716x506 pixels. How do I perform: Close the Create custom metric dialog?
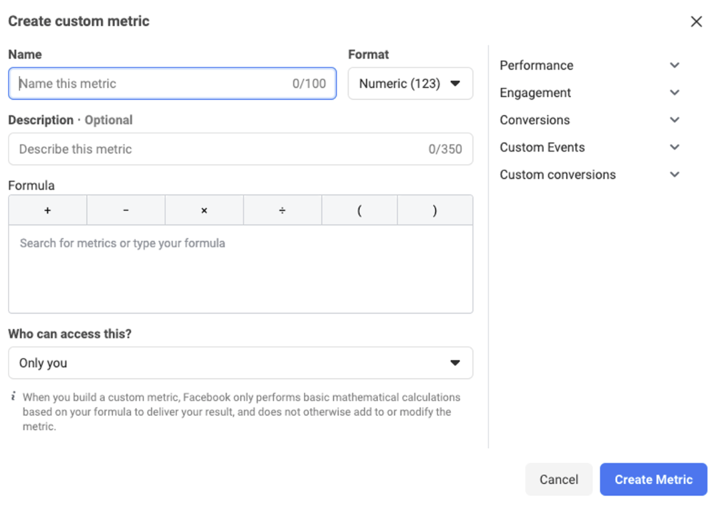click(x=696, y=21)
